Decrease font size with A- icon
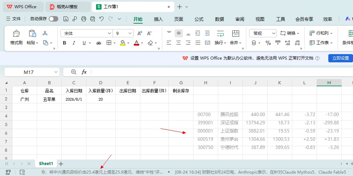The height and width of the screenshot is (176, 353). tap(150, 33)
